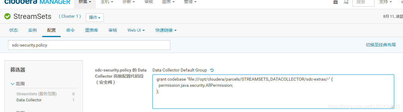403x112 pixels.
Task: Filter by StreamSets (服务范围) scope
Action: click(36, 94)
